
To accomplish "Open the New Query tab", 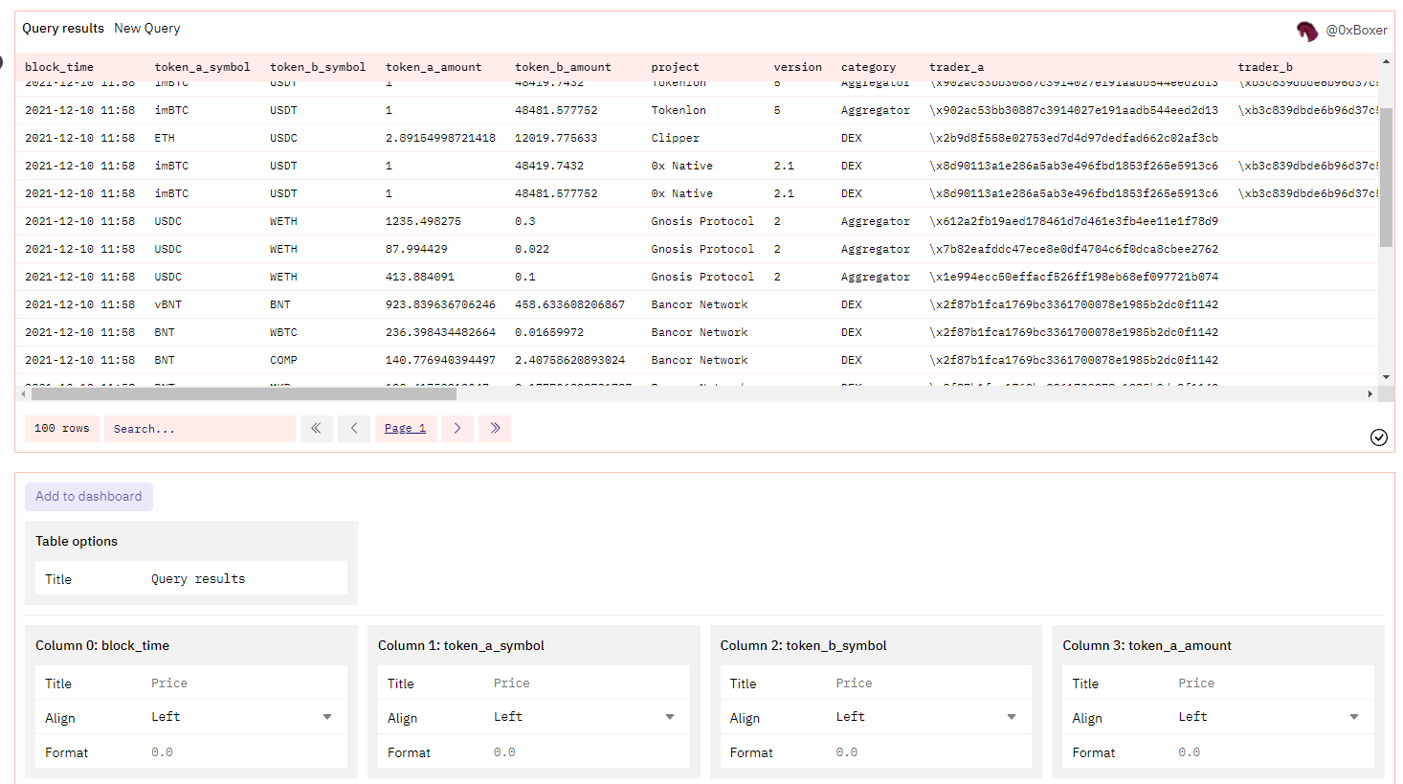I will tap(147, 29).
